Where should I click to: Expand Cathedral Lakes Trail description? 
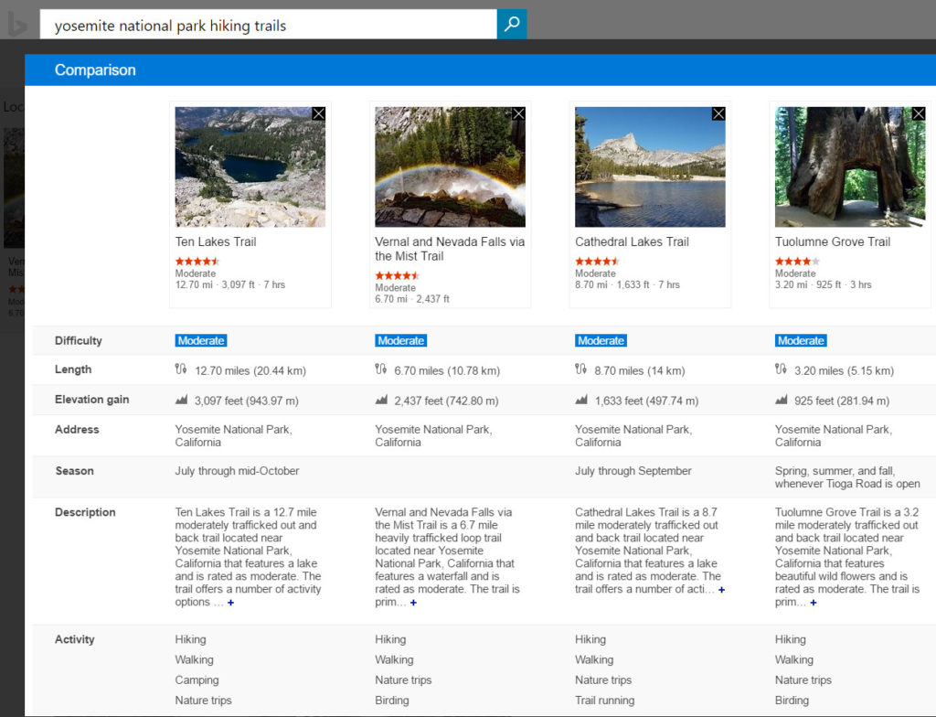(721, 590)
